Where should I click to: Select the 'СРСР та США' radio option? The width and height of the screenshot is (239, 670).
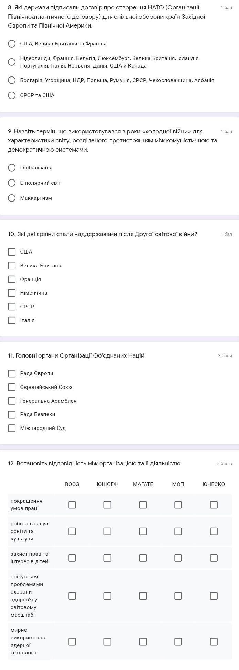pyautogui.click(x=12, y=95)
